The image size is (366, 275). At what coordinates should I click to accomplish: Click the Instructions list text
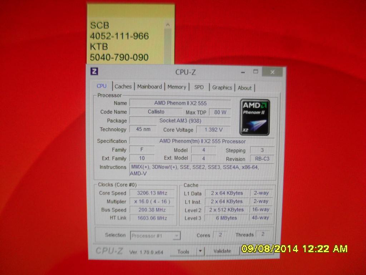coord(202,170)
